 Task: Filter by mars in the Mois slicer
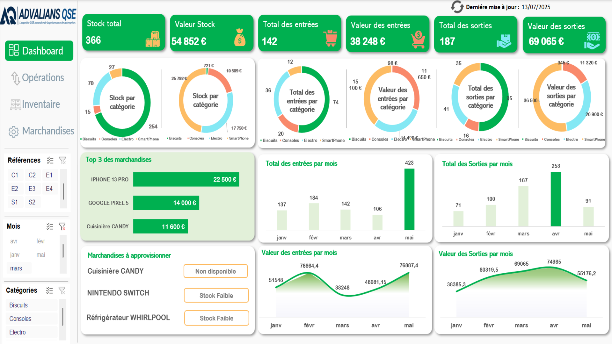[x=16, y=268]
